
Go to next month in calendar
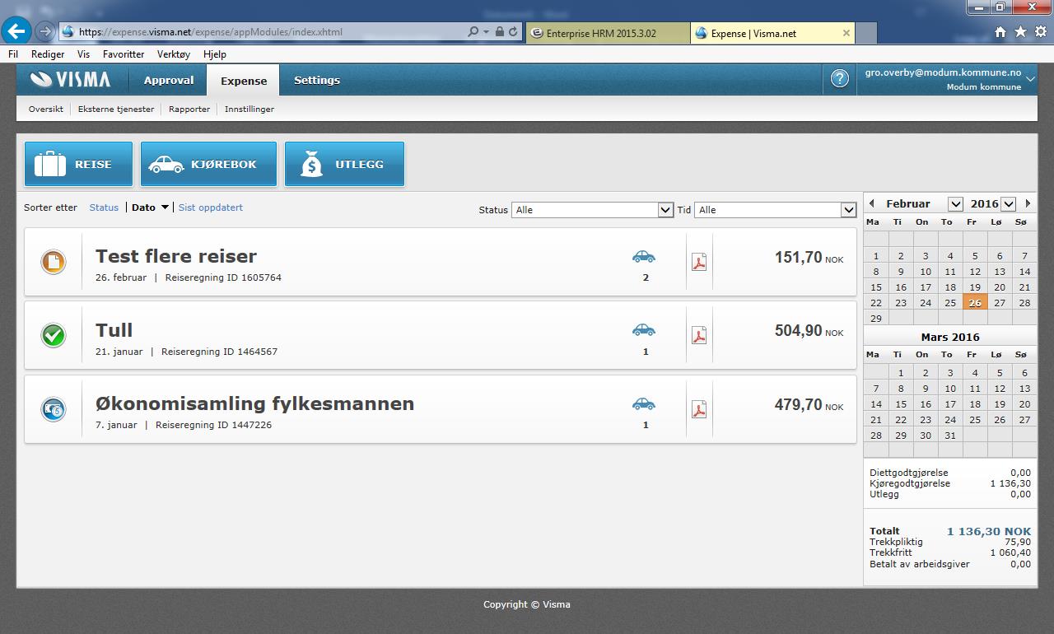pyautogui.click(x=1028, y=203)
